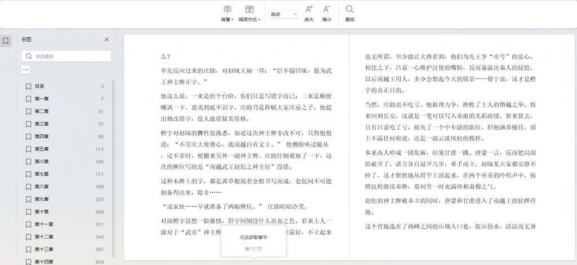Image resolution: width=577 pixels, height=265 pixels.
Task: Click the 缩小 zoom out icon
Action: 326,10
